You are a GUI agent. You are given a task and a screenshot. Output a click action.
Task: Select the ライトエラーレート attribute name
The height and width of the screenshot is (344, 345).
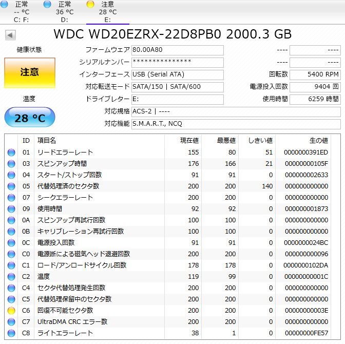pyautogui.click(x=65, y=333)
